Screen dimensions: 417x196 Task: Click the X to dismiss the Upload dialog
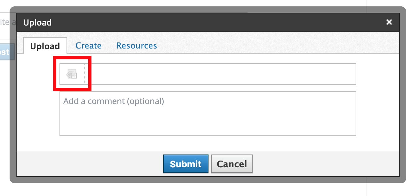coord(389,22)
